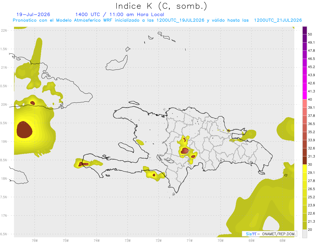
Task: Click the "69W" longitude label
Action: [251, 241]
